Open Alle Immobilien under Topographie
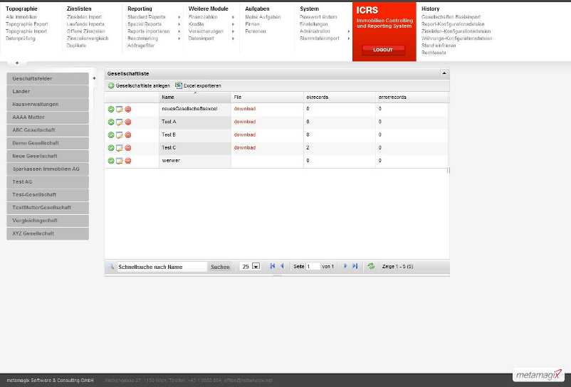571x387 pixels. pos(21,17)
